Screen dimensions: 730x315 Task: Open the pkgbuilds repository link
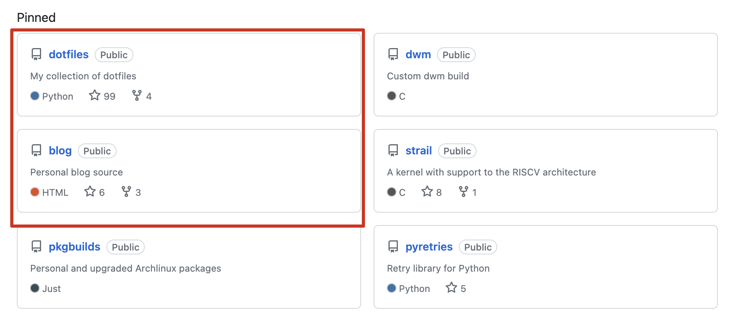pyautogui.click(x=74, y=247)
